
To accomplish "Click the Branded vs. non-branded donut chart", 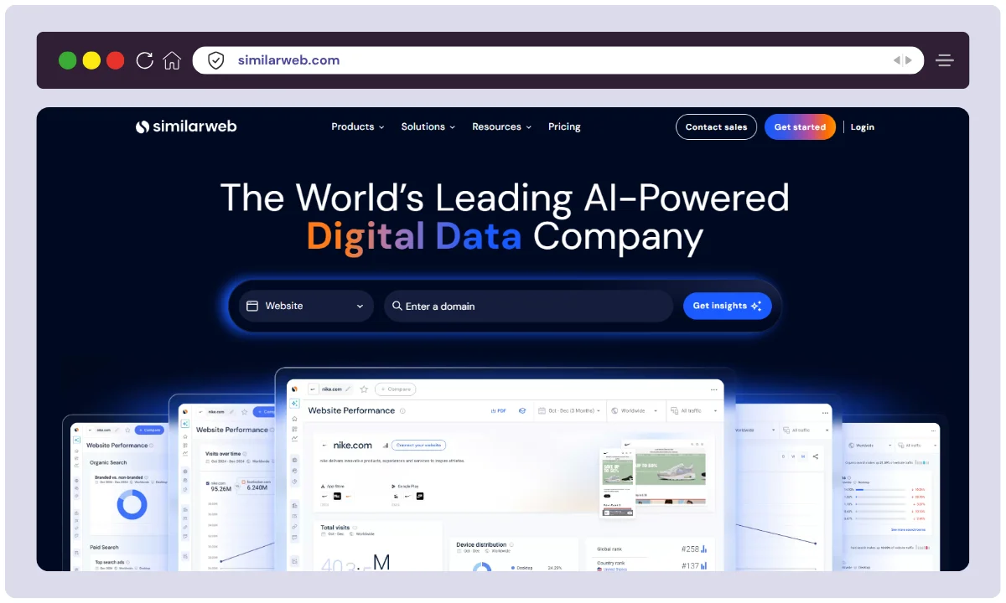I will point(132,504).
